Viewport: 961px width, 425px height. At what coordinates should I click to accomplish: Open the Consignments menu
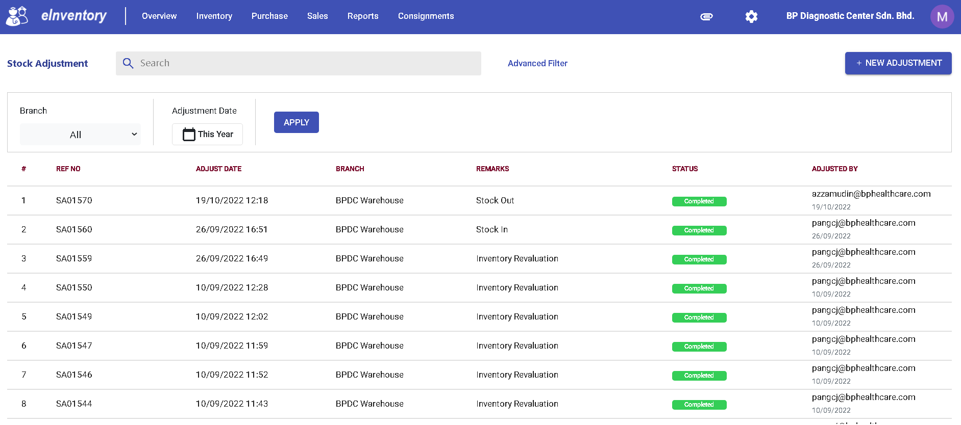tap(426, 16)
